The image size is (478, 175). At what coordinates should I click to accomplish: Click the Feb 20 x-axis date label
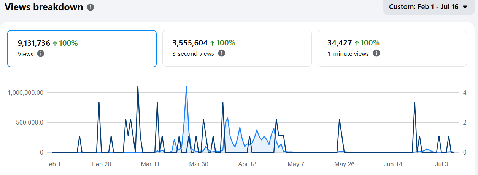coord(102,164)
